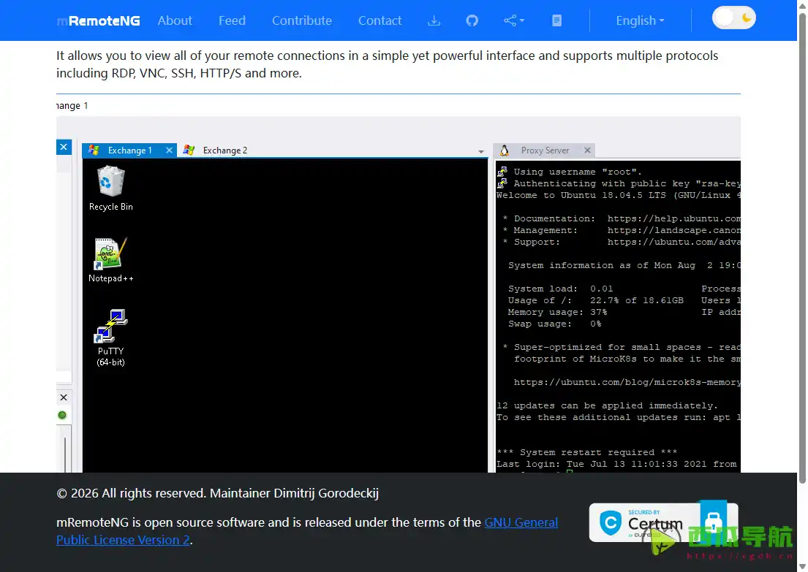Screen dimensions: 808x572
Task: Open the share dropdown in navbar
Action: 514,20
